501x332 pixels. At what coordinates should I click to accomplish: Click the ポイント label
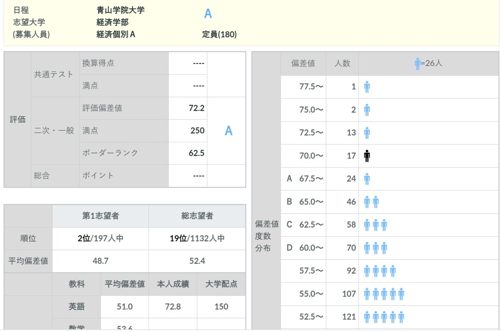pos(98,175)
